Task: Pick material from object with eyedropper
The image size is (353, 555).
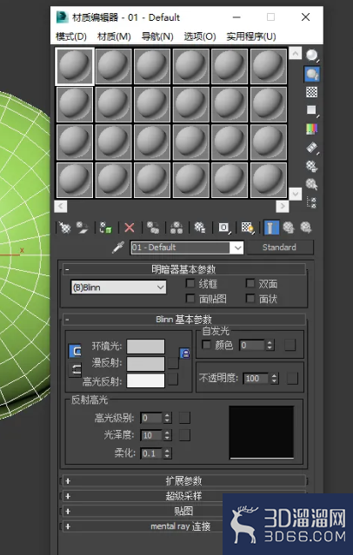Action: click(118, 248)
